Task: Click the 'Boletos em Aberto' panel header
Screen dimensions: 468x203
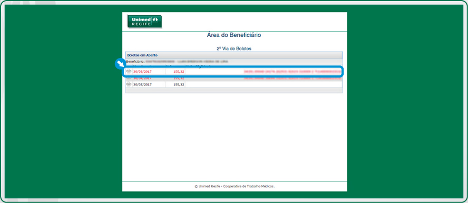Action: 233,55
